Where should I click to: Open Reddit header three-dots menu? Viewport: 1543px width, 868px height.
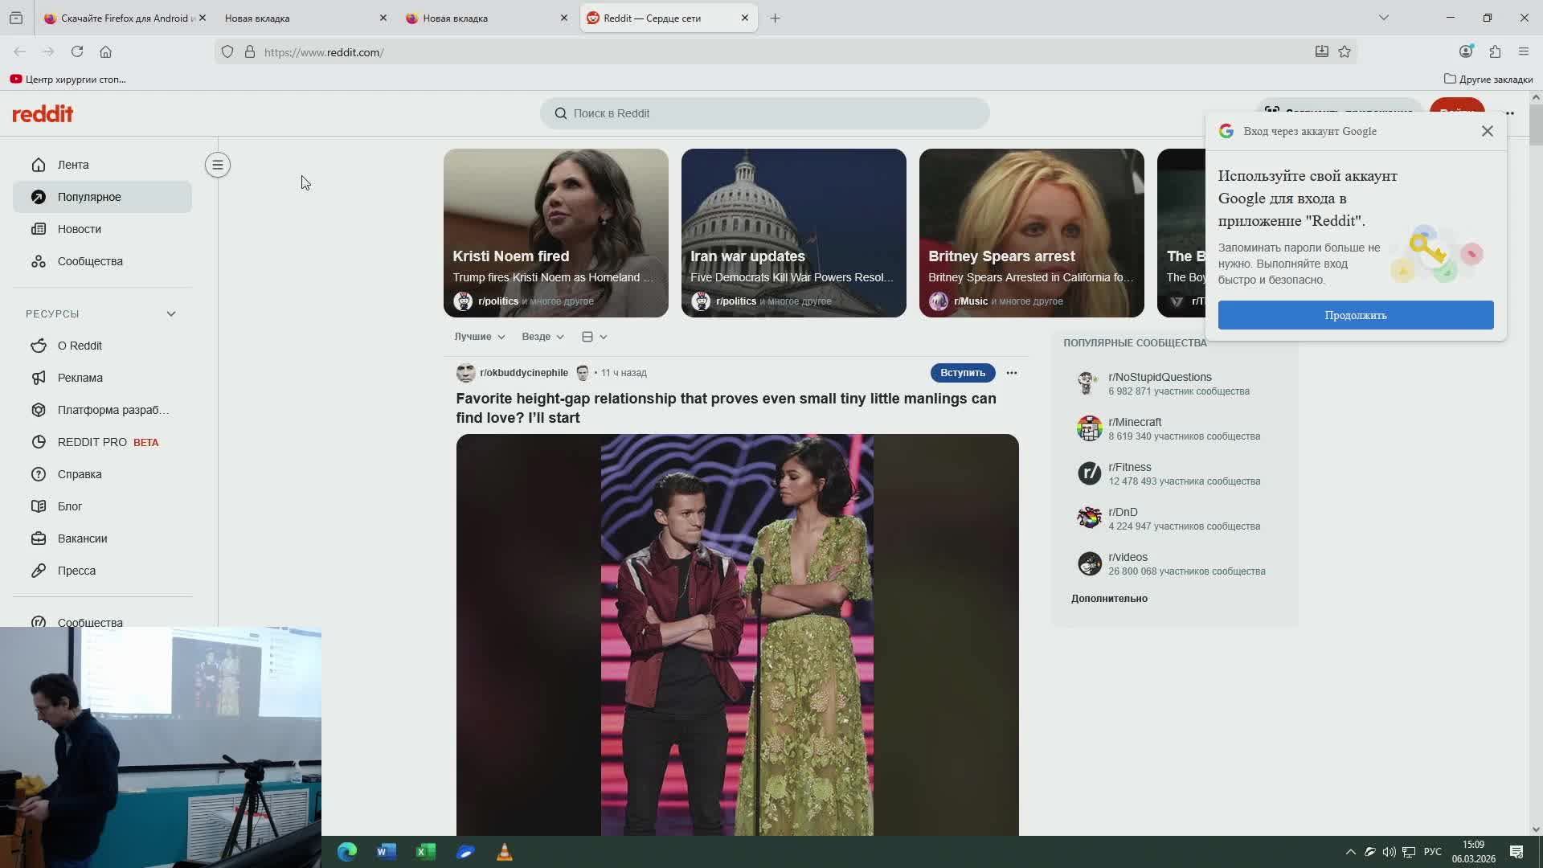point(1509,113)
